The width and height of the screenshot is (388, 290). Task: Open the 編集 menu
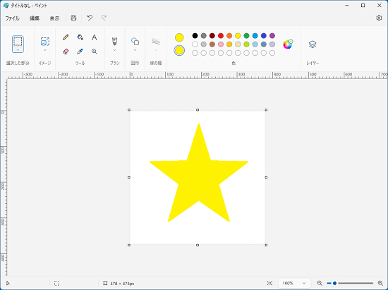(35, 18)
